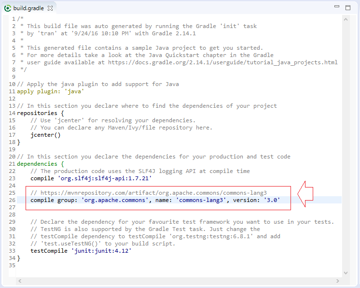The height and width of the screenshot is (288, 360).
Task: Click comment 'Apply the java plugin'
Action: [98, 85]
